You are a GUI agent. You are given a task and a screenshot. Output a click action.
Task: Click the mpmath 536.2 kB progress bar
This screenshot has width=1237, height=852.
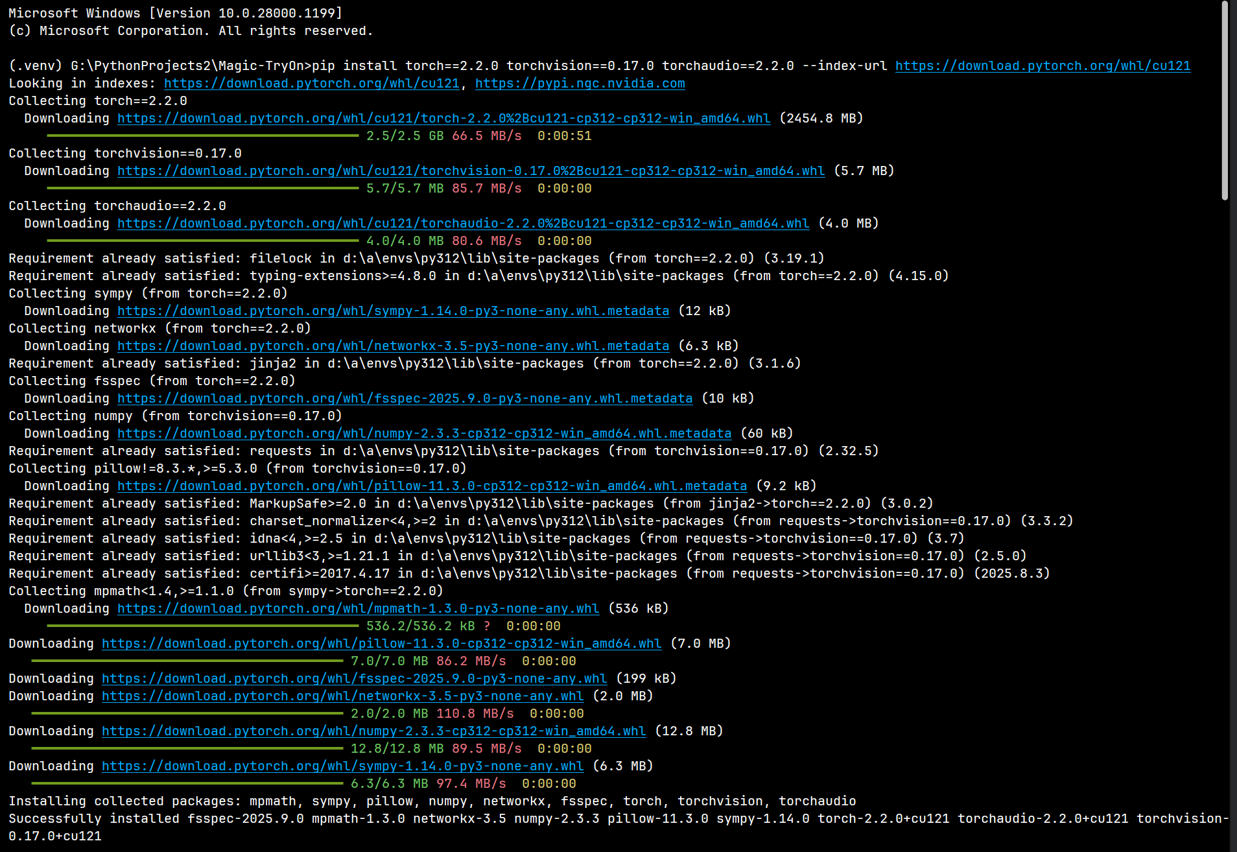tap(202, 626)
